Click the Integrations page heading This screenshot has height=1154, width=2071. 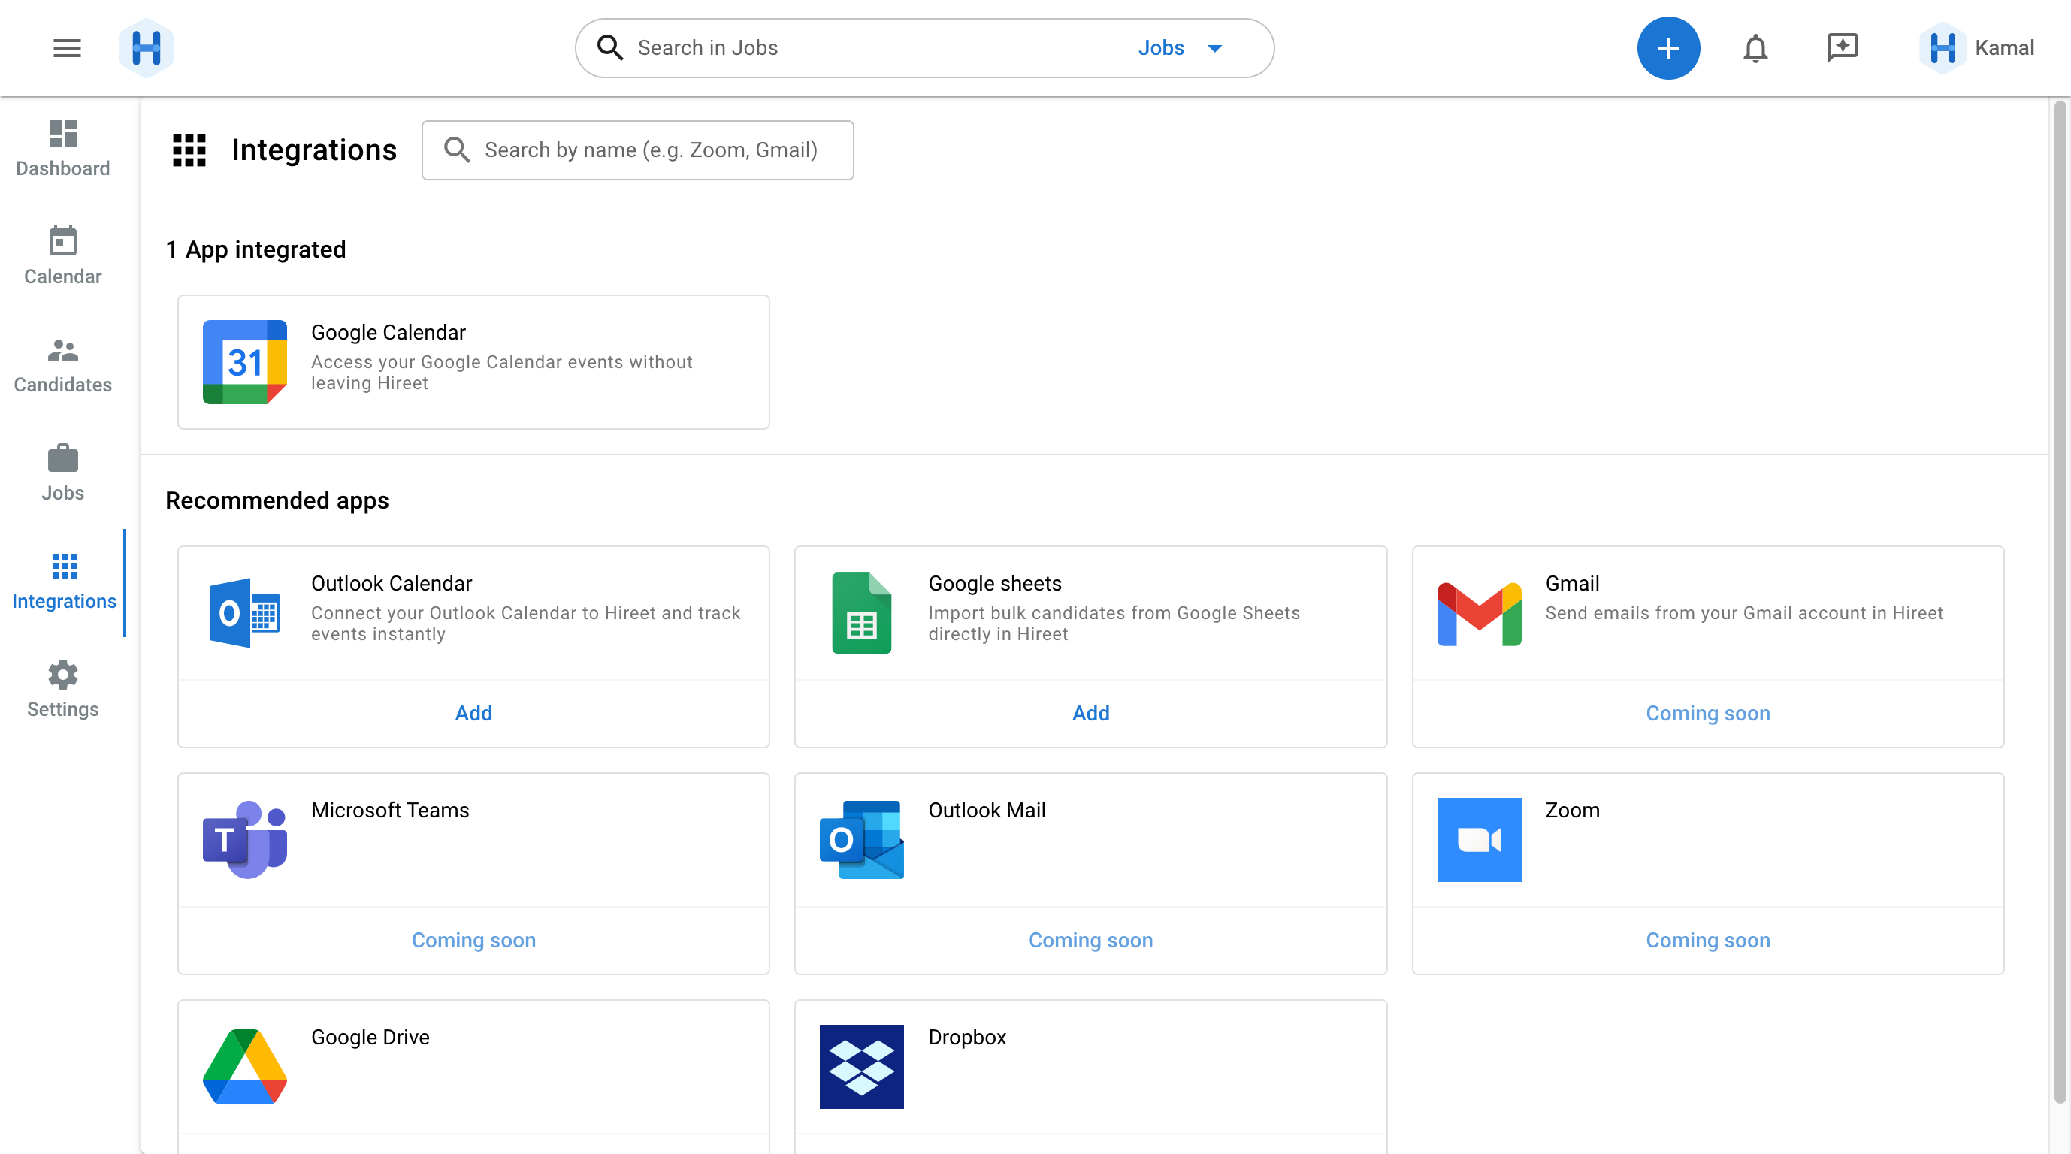click(x=313, y=150)
